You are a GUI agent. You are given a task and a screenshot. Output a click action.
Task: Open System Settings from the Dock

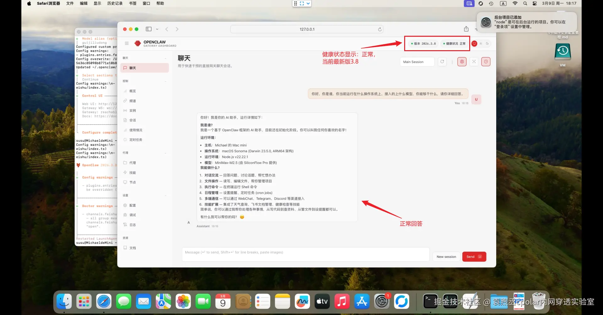tap(382, 302)
